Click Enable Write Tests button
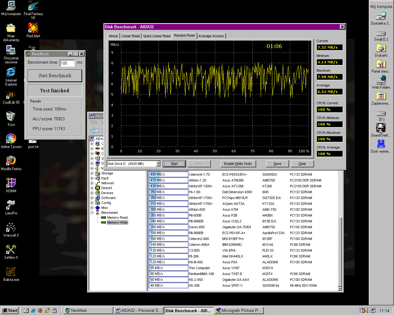394x315 pixels. 238,164
